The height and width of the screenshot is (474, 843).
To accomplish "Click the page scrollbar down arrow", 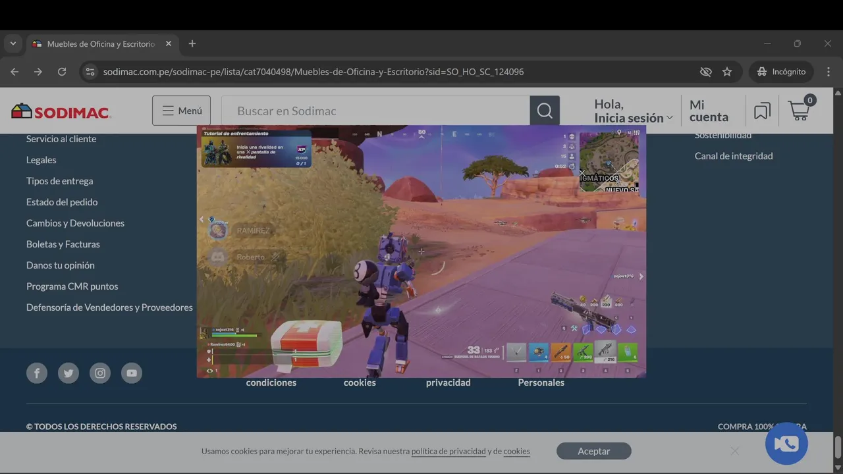I will coord(838,467).
